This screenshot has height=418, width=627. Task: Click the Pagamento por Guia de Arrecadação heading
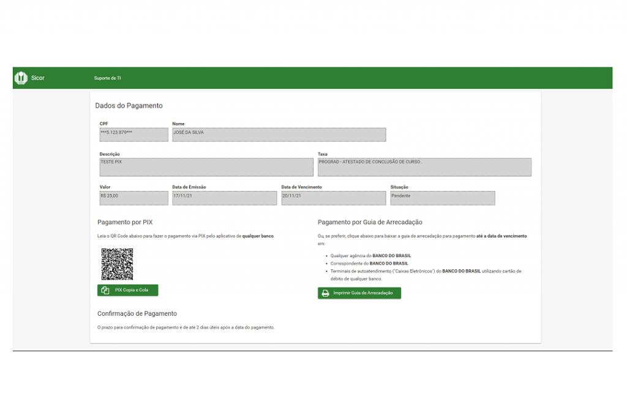tap(370, 222)
